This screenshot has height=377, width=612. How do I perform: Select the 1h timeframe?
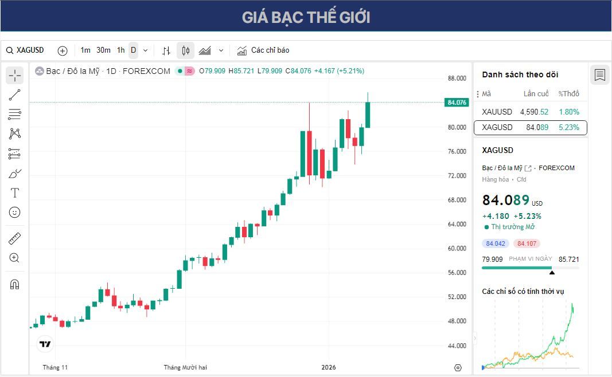(x=120, y=50)
